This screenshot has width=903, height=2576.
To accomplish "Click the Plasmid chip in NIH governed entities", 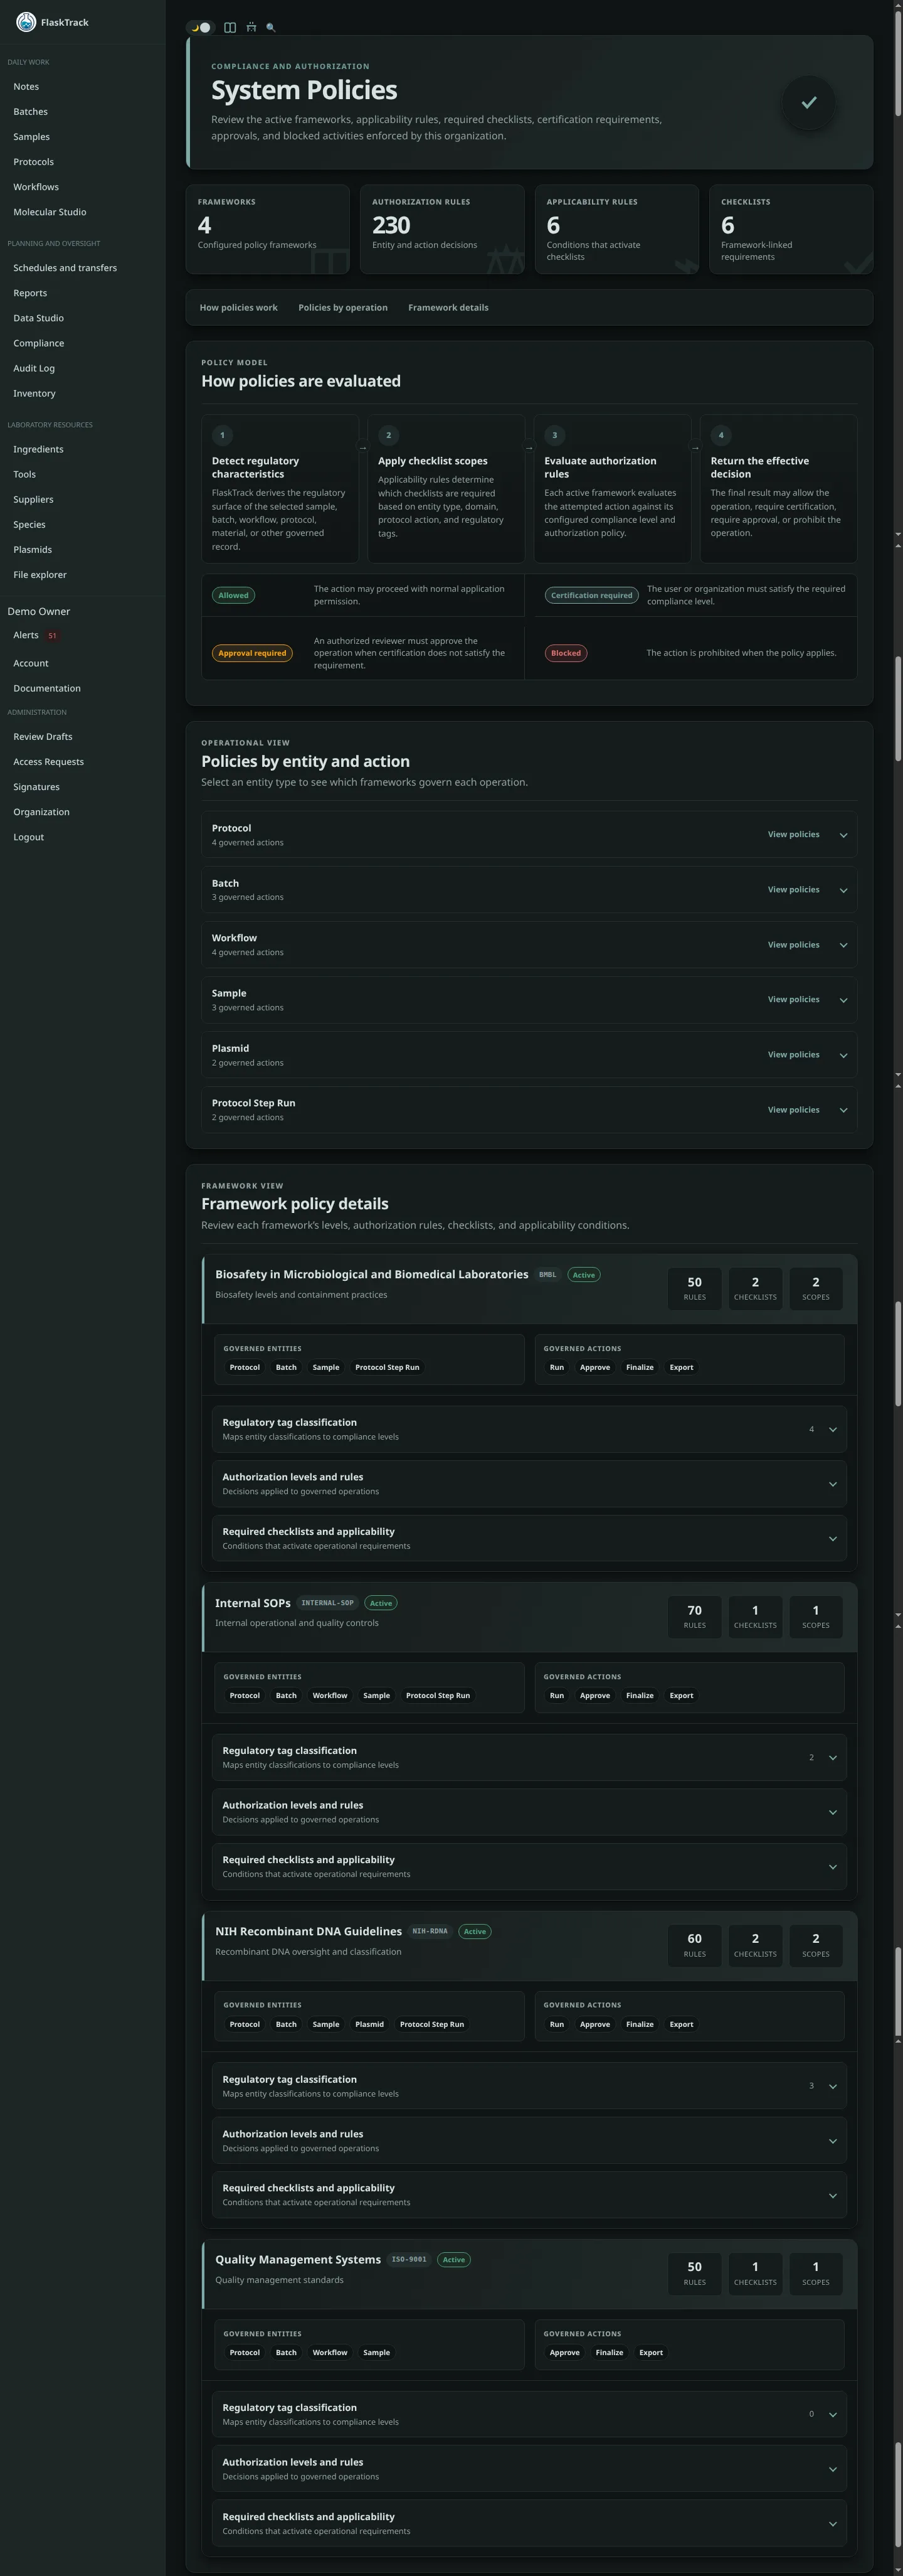I will tap(369, 2025).
